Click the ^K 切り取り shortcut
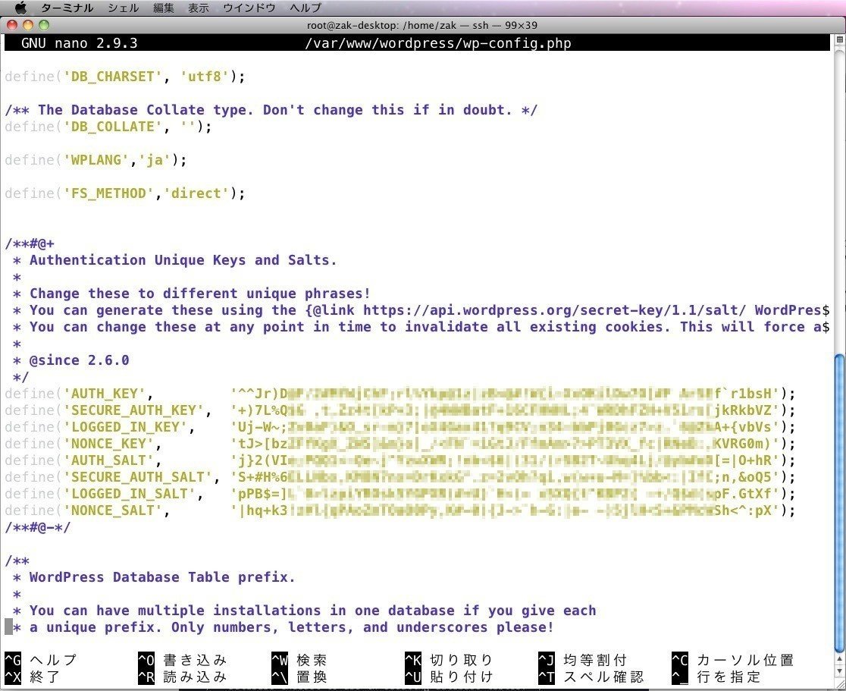The image size is (846, 691). [x=450, y=660]
